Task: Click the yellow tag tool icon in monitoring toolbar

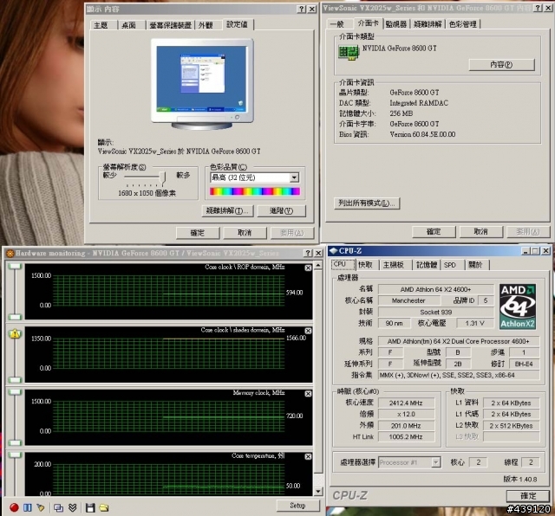Action: tap(41, 507)
